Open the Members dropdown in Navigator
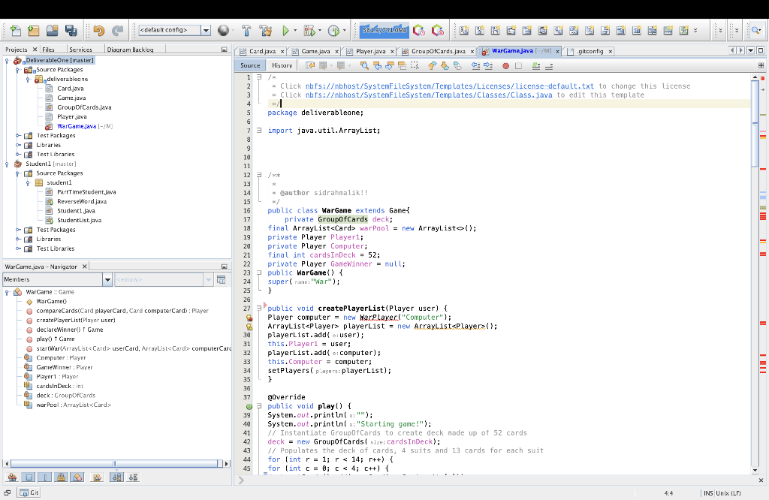769x500 pixels. pyautogui.click(x=107, y=279)
